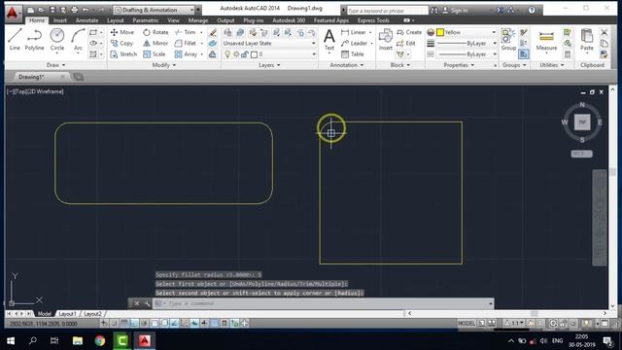Insert a Table
Image resolution: width=622 pixels, height=350 pixels.
[353, 54]
